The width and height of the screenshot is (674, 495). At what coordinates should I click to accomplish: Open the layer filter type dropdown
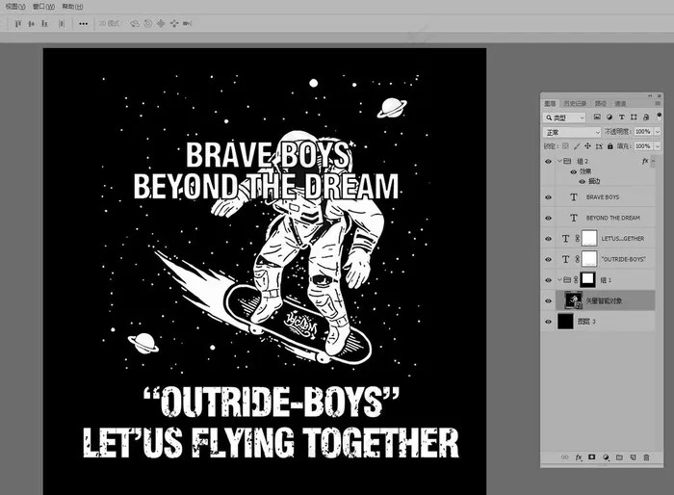click(x=564, y=117)
